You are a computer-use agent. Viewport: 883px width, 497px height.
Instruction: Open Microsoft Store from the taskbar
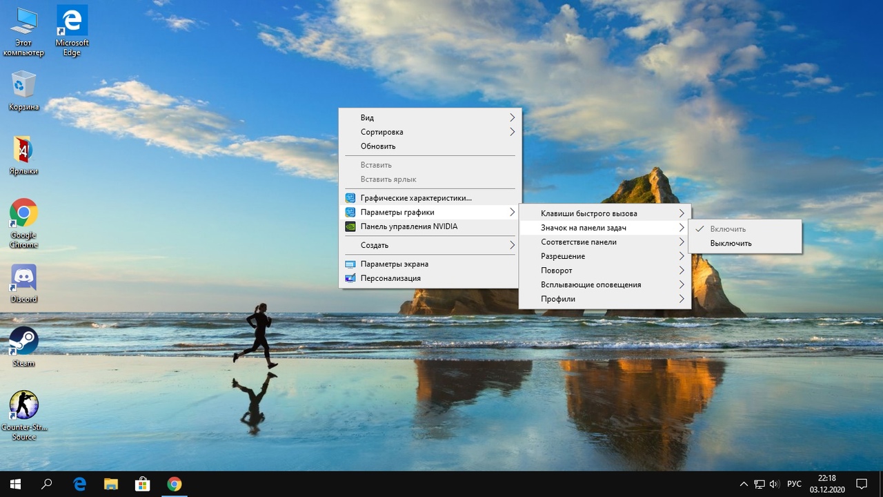[x=143, y=484]
